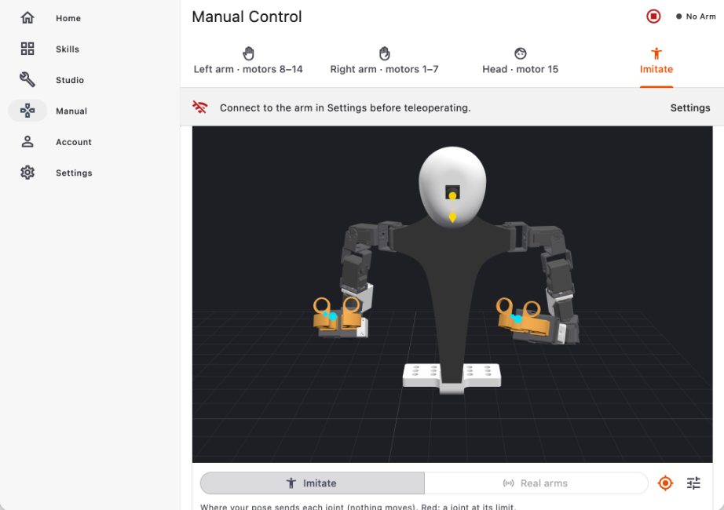The height and width of the screenshot is (510, 724).
Task: Switch to Left arm motors 8–14 tab
Action: tap(248, 61)
